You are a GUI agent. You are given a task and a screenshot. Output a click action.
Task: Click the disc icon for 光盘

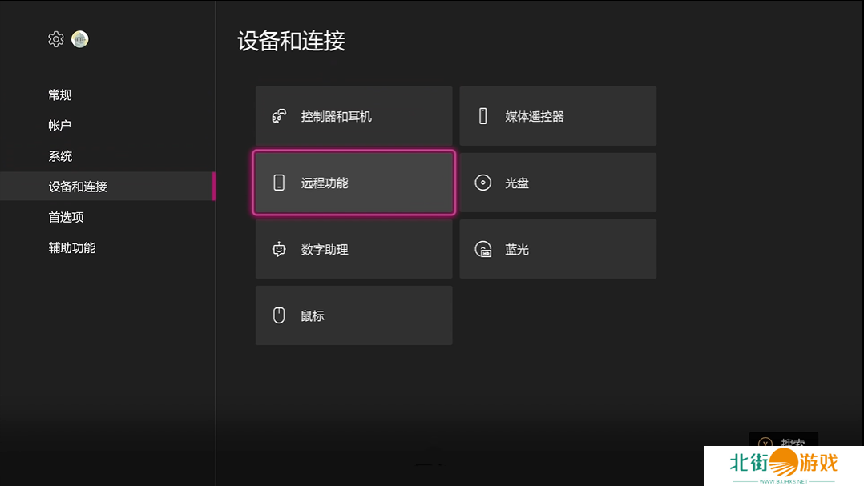pyautogui.click(x=482, y=183)
